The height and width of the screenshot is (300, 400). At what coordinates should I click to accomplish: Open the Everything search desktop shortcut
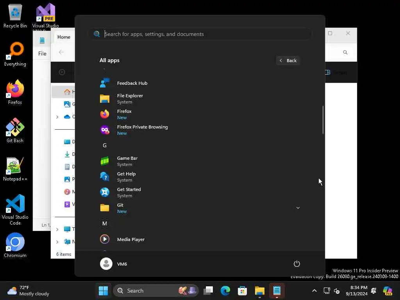[x=15, y=54]
